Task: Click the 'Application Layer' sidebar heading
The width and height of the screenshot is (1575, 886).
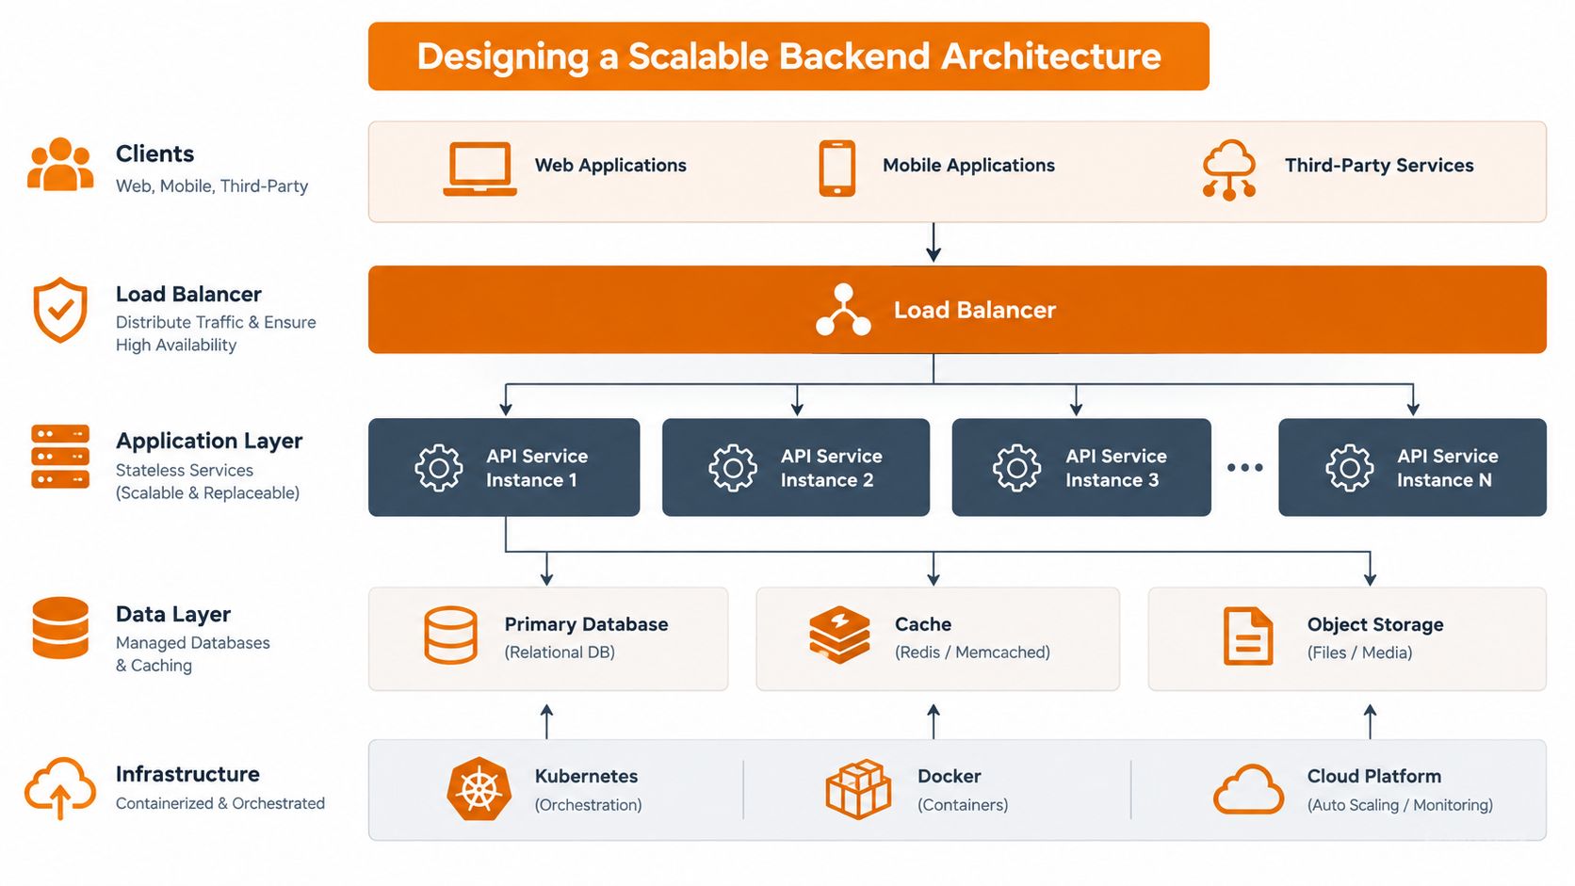Action: [x=209, y=442]
